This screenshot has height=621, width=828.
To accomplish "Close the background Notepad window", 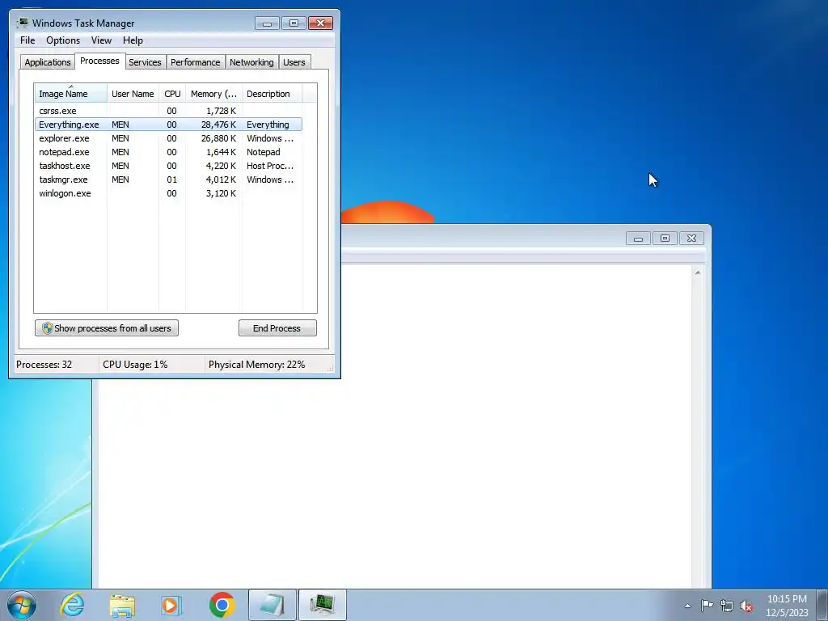I will (x=692, y=239).
